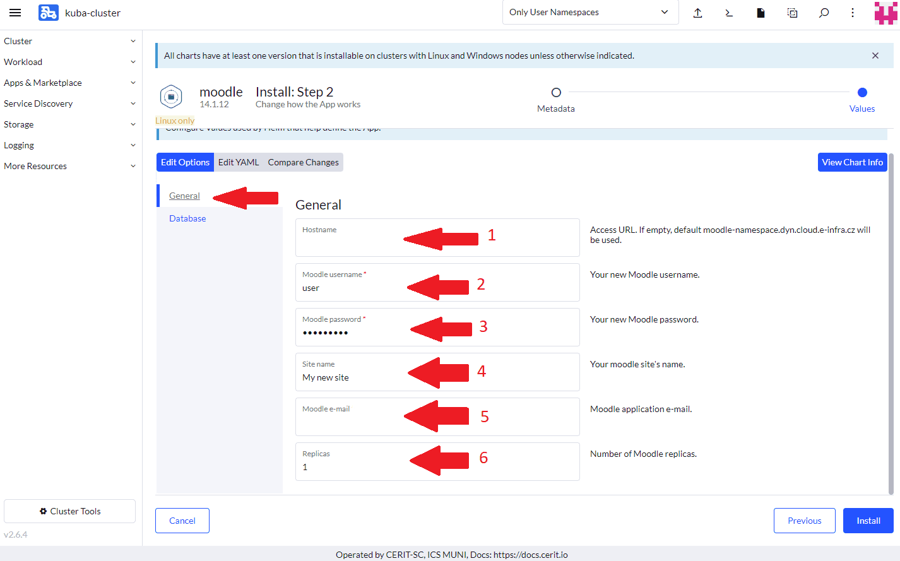This screenshot has height=561, width=900.
Task: Click the Install button
Action: [868, 521]
